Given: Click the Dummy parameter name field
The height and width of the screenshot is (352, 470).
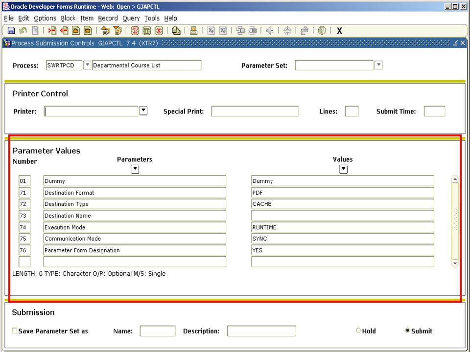Looking at the screenshot, I should click(x=135, y=181).
